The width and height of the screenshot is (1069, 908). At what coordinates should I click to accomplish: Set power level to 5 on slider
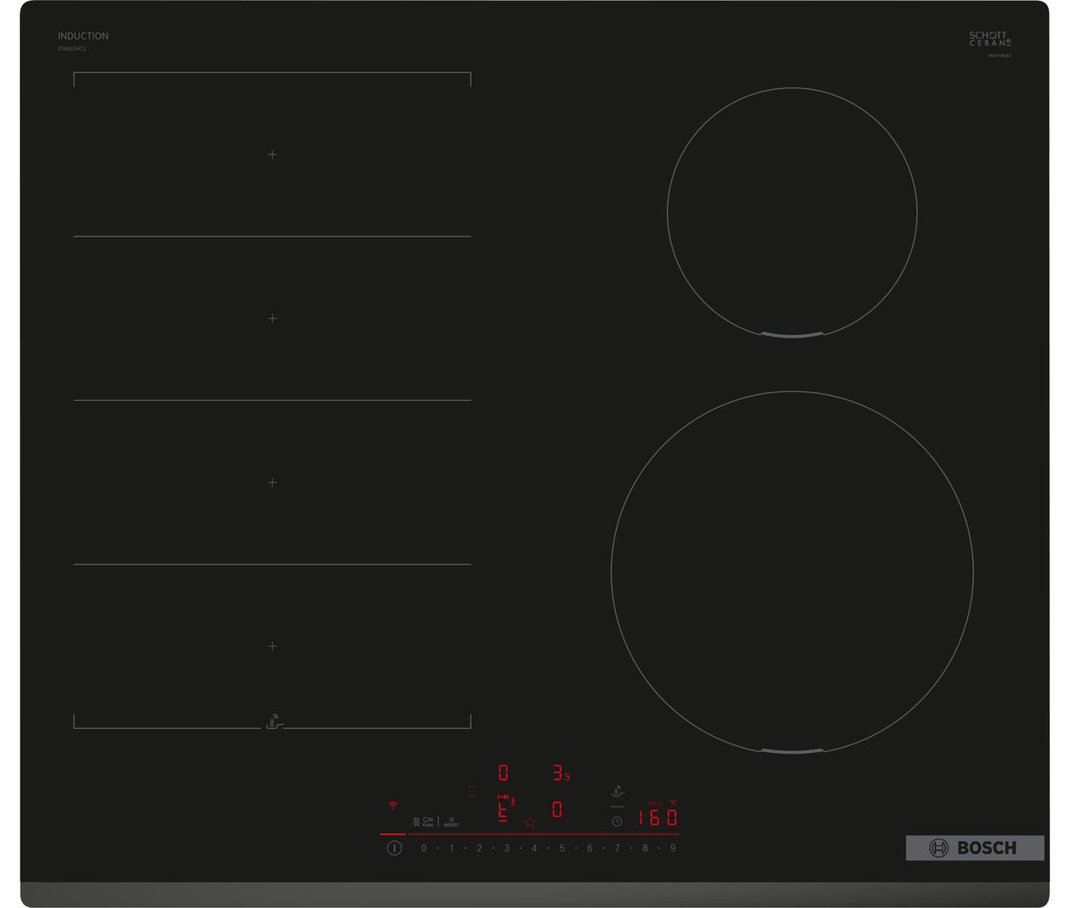coord(562,848)
